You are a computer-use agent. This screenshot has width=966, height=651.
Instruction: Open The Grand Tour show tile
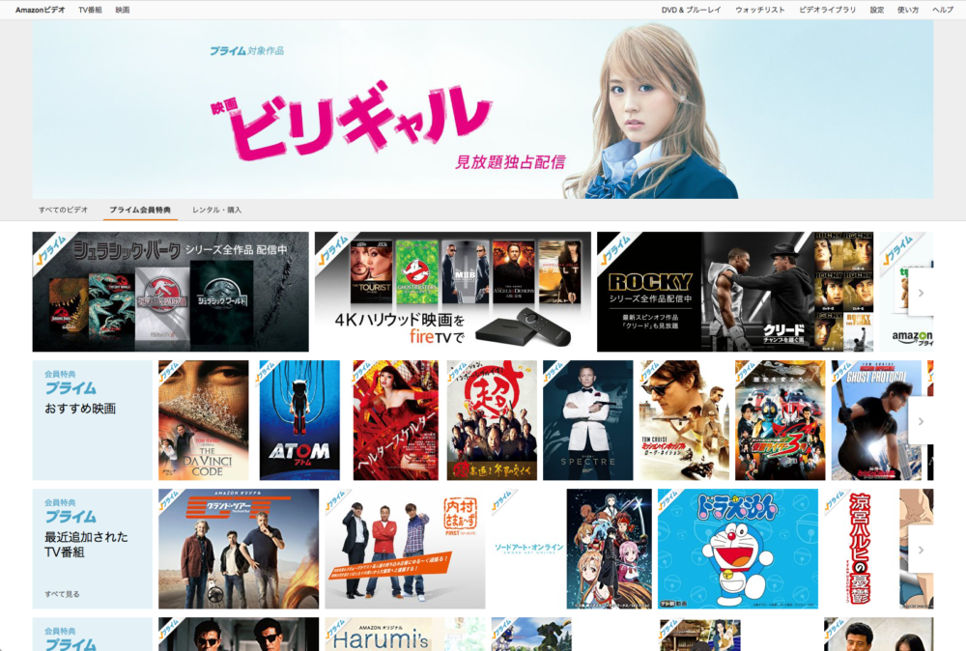pos(239,549)
